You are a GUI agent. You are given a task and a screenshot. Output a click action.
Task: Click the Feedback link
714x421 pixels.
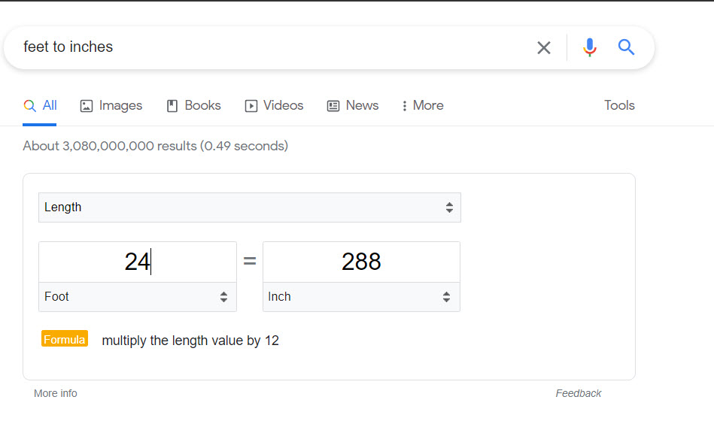point(579,393)
